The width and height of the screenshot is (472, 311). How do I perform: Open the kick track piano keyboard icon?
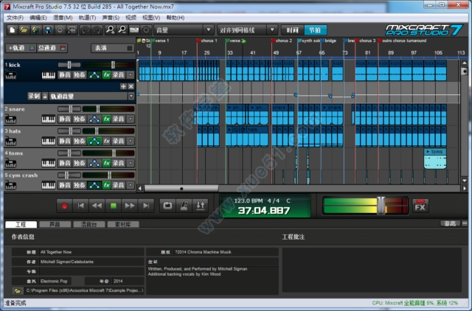click(48, 75)
